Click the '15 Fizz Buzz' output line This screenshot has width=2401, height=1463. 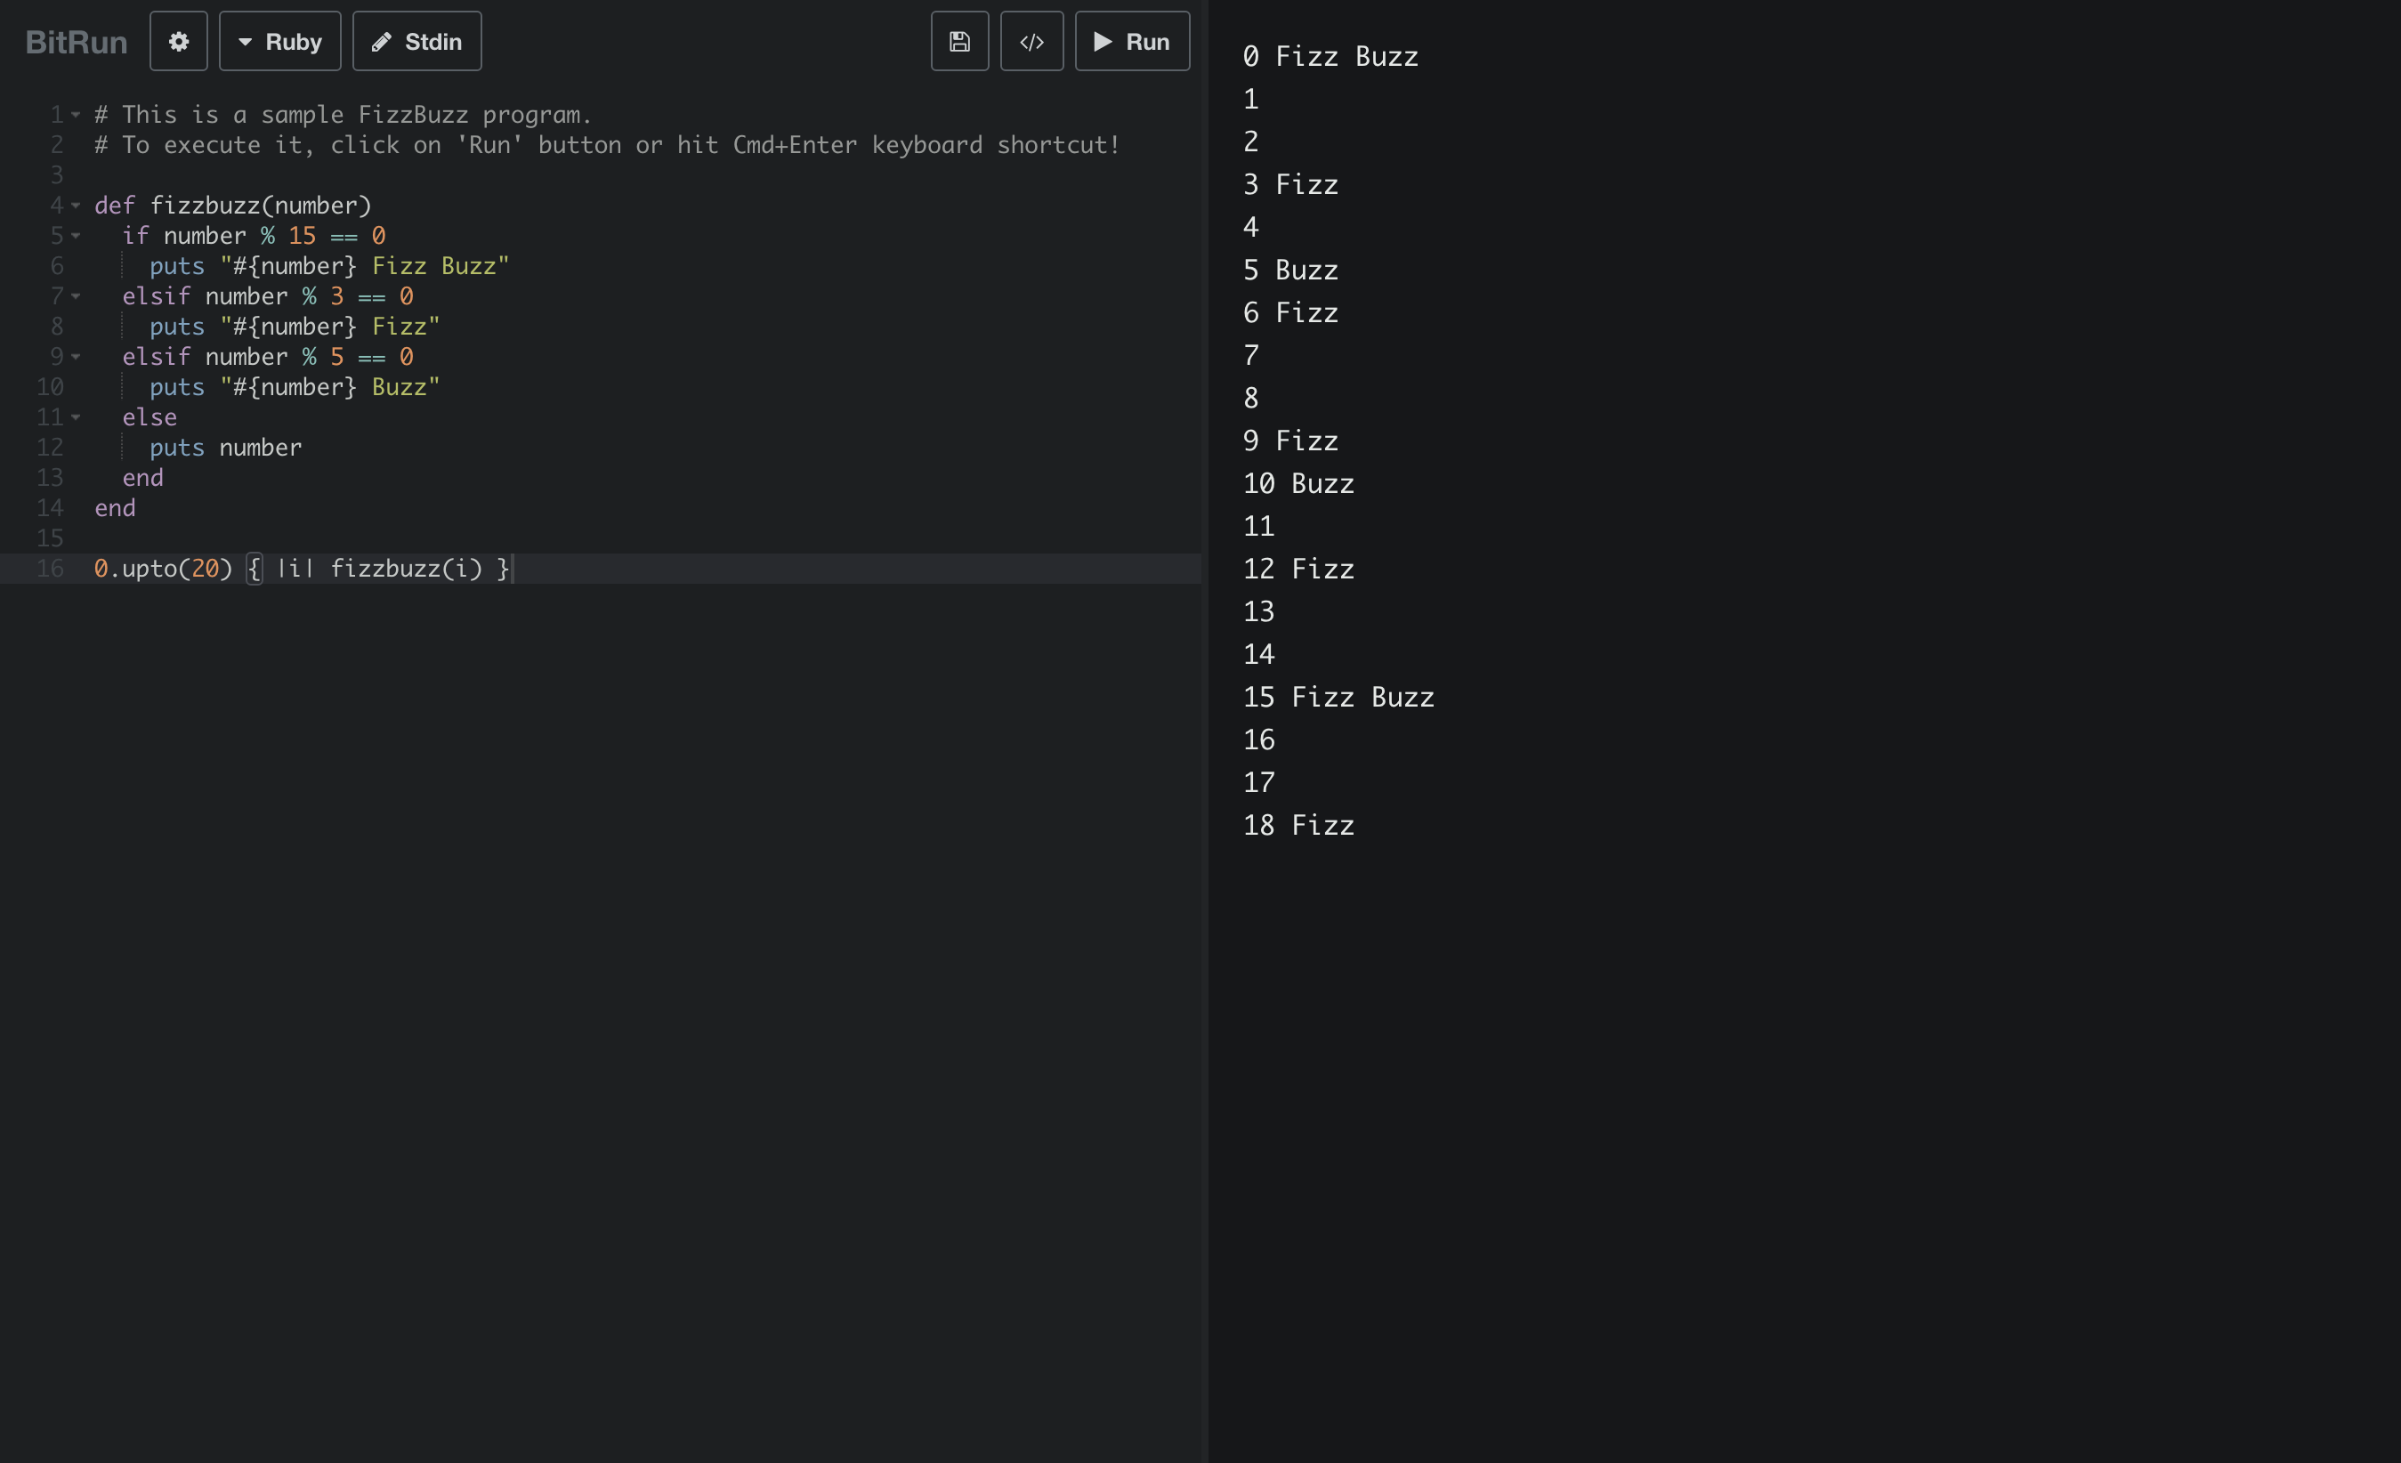(1338, 697)
